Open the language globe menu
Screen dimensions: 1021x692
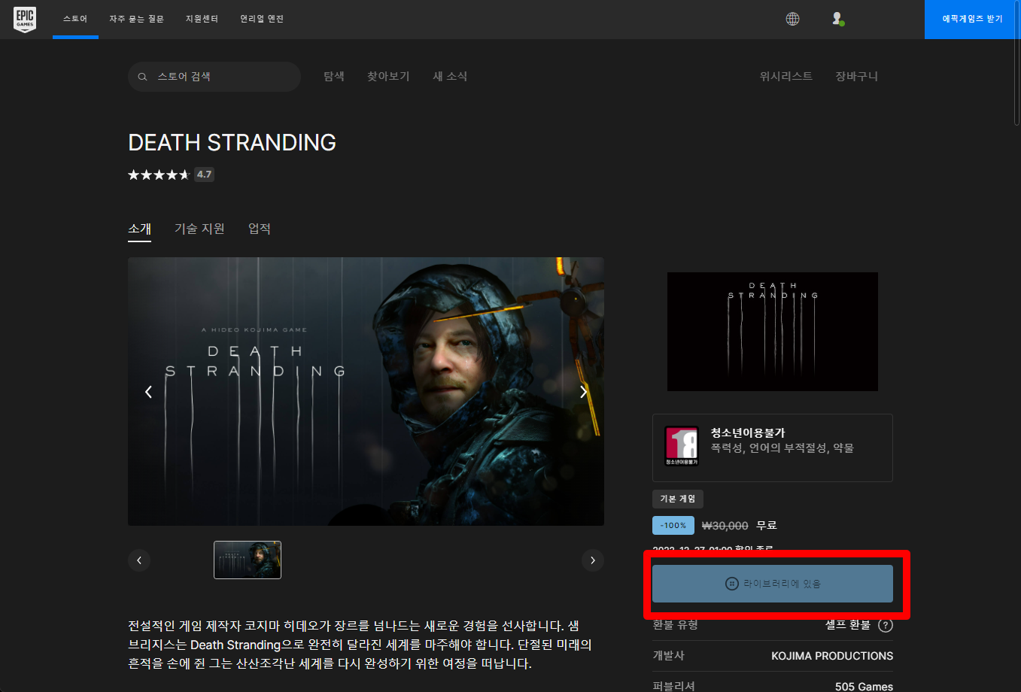tap(792, 19)
